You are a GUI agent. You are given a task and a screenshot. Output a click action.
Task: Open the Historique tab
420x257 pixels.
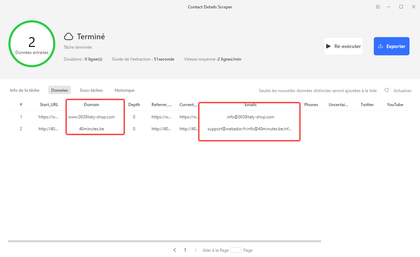pyautogui.click(x=125, y=90)
